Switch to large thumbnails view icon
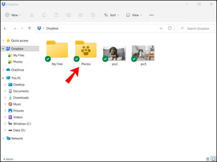Screen dimensions: 217x162 214,159
